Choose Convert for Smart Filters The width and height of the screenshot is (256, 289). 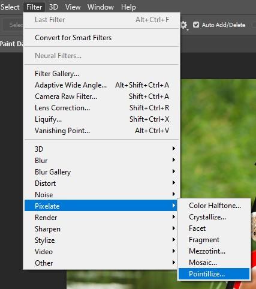101,38
